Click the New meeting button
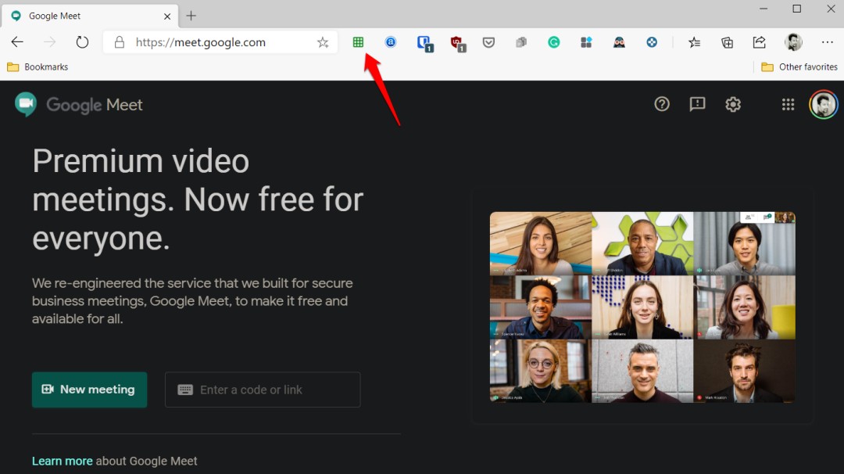Viewport: 844px width, 474px height. tap(89, 390)
